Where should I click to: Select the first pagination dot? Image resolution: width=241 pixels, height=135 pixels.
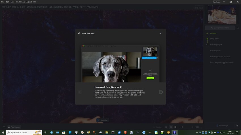[117, 102]
